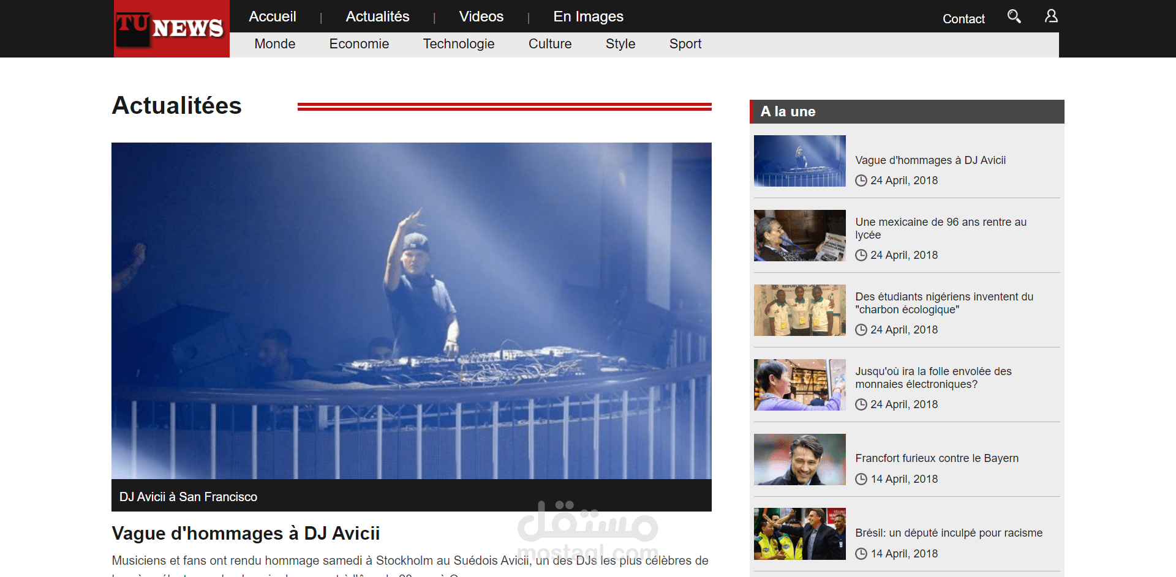1176x577 pixels.
Task: Click clock icon under monnaies électroniques headline
Action: click(x=861, y=404)
